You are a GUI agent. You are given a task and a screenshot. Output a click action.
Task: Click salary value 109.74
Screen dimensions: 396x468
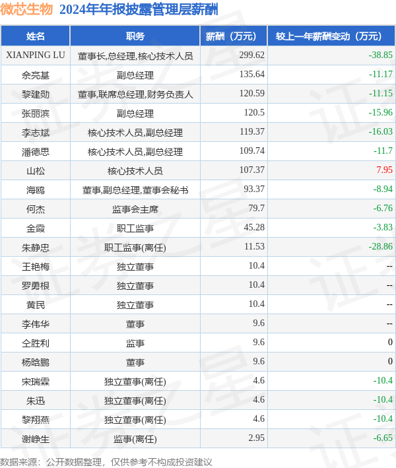click(252, 150)
